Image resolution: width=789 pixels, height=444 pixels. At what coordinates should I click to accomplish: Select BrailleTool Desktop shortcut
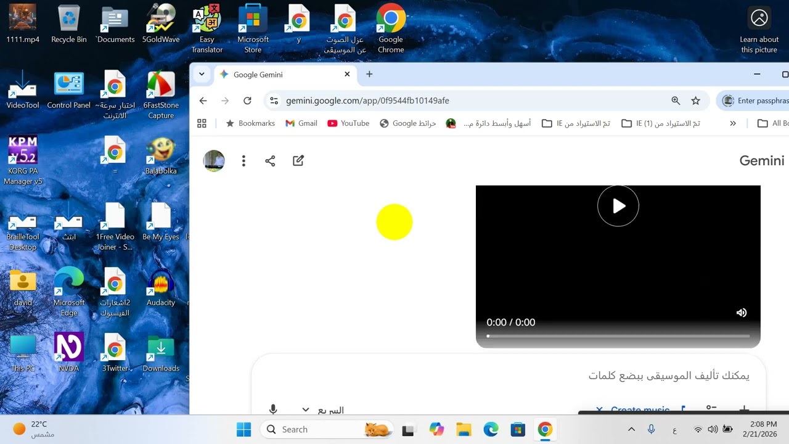pos(23,227)
